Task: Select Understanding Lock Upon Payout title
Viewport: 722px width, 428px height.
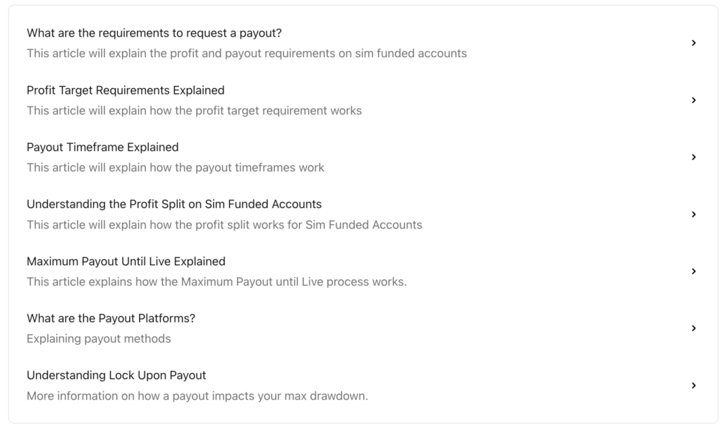Action: tap(116, 376)
